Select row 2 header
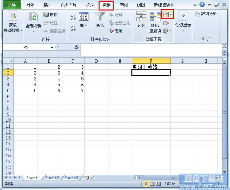Screen dimensions: 230x190 point(8,73)
